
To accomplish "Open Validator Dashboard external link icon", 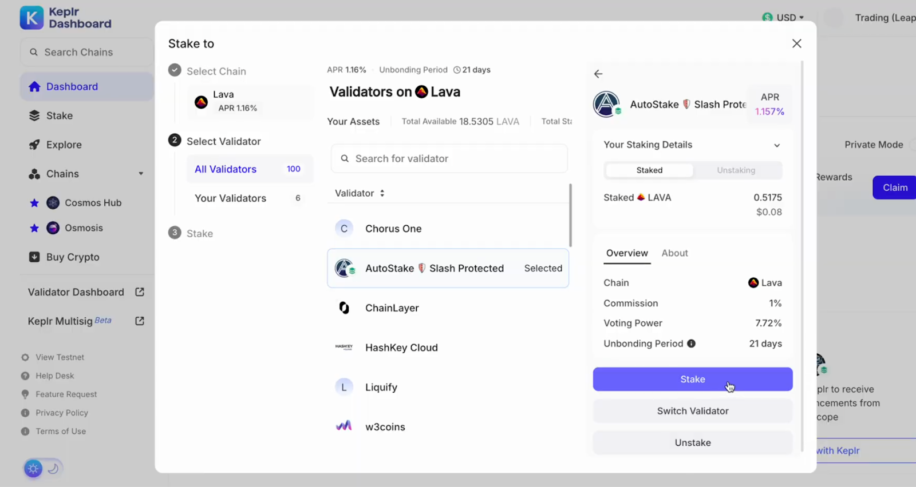I will 139,292.
